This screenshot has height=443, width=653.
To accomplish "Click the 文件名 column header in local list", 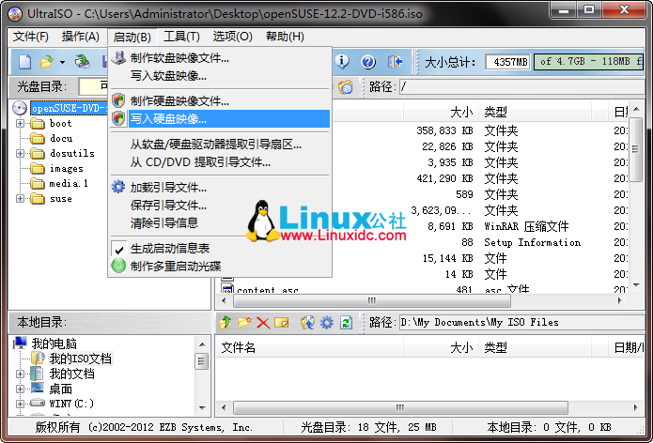I will pos(309,347).
